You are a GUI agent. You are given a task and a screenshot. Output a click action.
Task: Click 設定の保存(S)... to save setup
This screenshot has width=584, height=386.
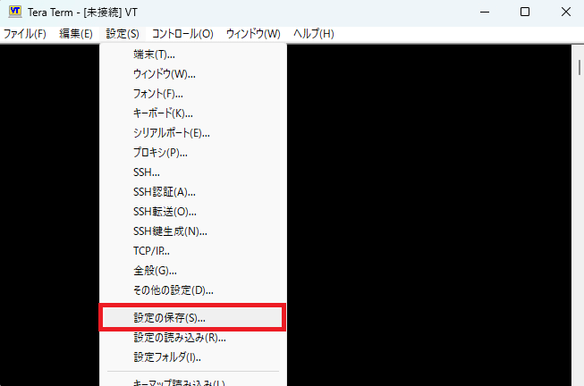coord(169,317)
